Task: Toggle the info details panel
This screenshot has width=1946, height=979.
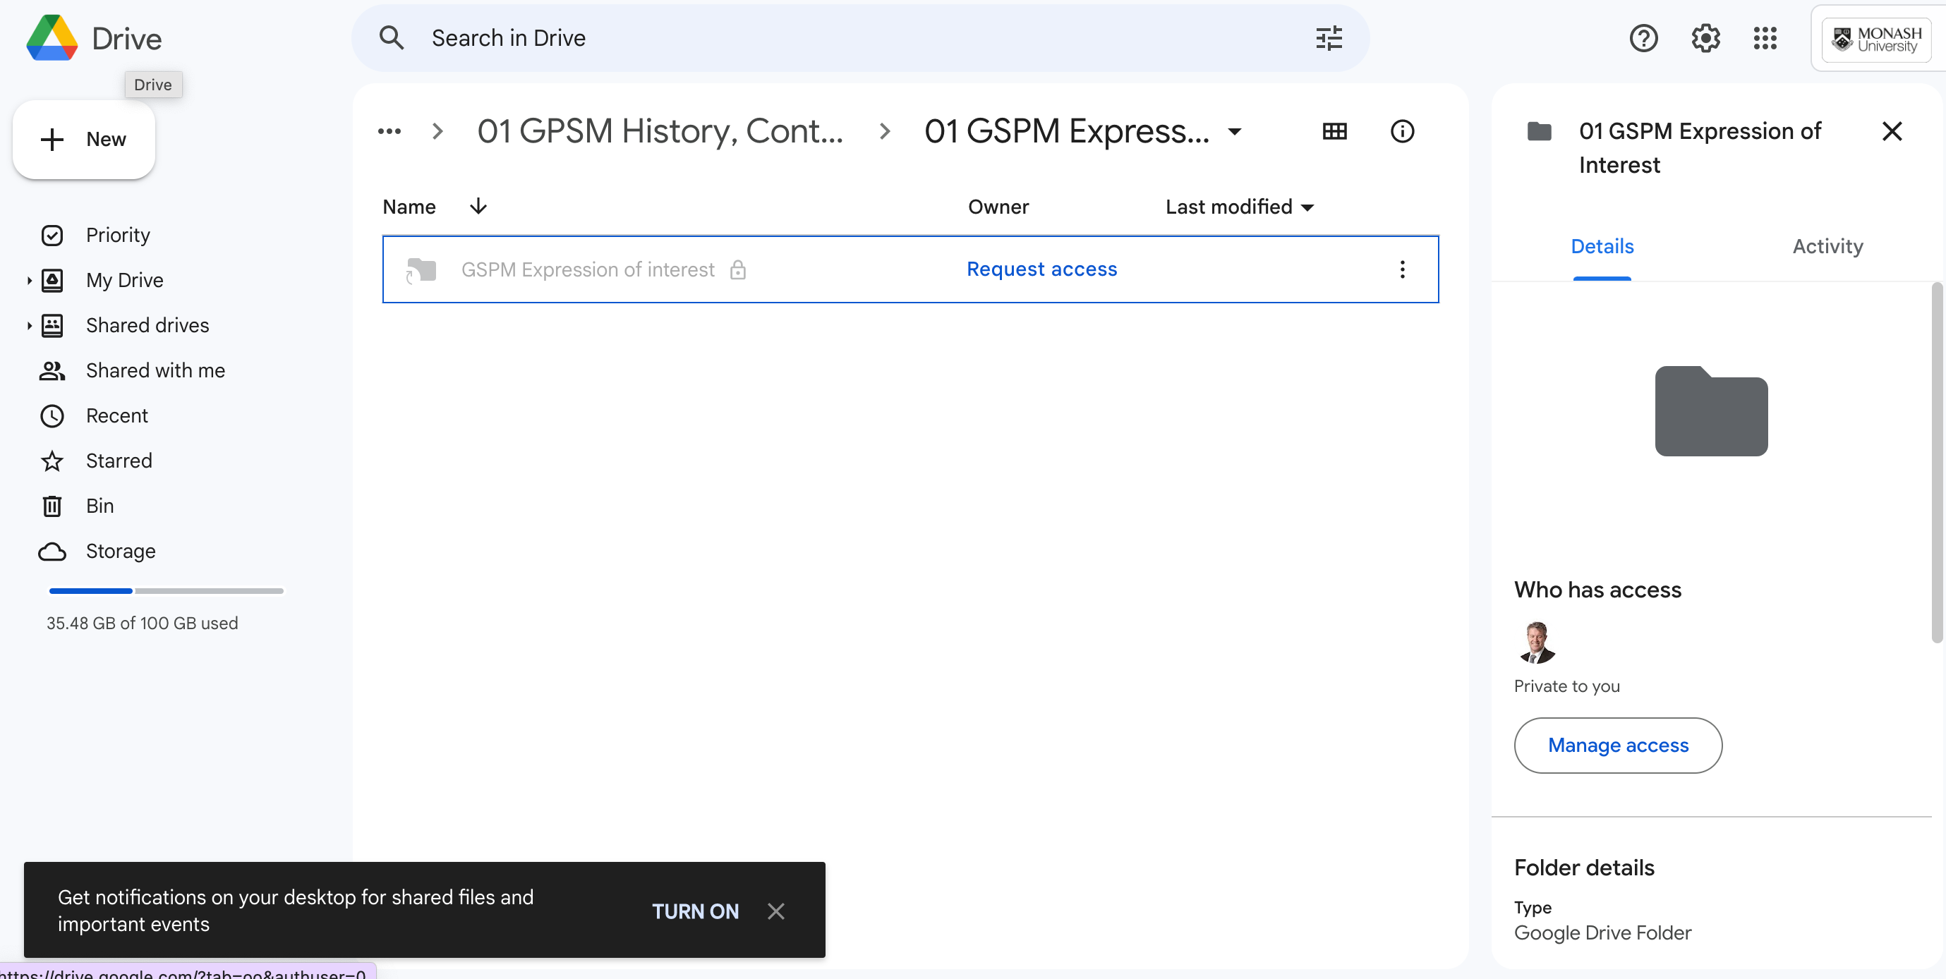Action: (x=1402, y=131)
